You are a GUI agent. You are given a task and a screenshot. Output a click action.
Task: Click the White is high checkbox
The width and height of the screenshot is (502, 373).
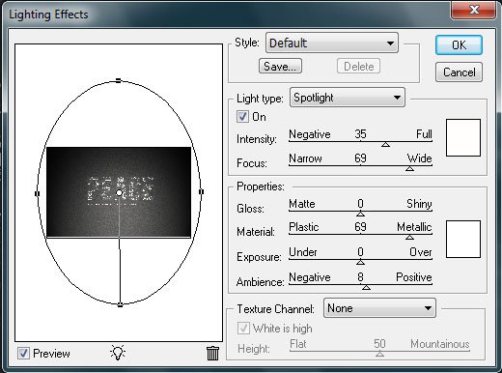243,329
